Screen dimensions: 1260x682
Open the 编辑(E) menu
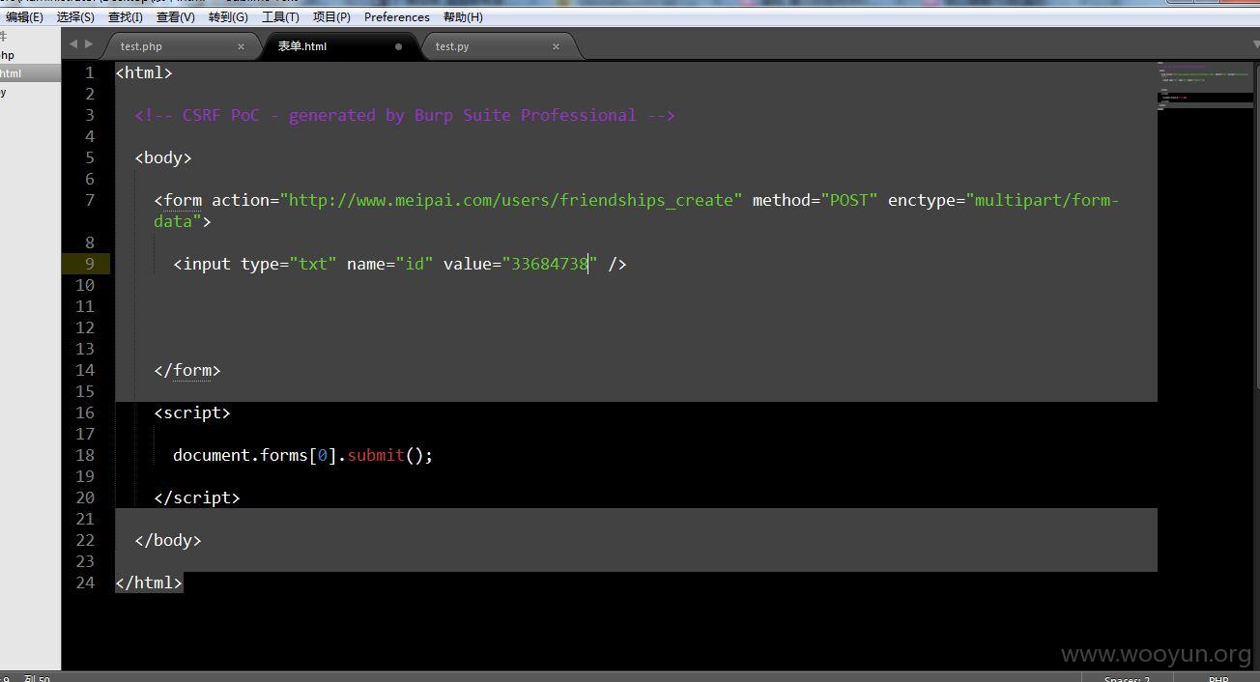pyautogui.click(x=24, y=17)
